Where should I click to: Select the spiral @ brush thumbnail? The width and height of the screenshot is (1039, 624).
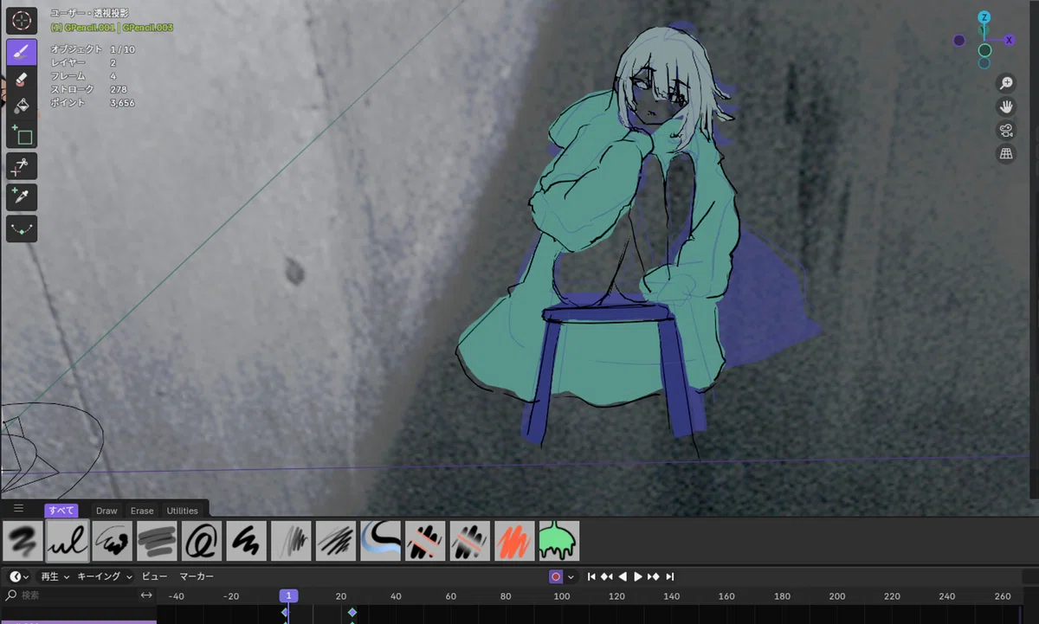pyautogui.click(x=202, y=541)
